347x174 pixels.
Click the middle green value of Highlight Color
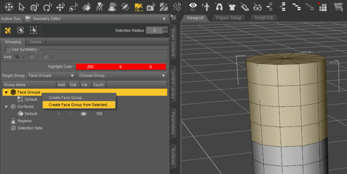[x=121, y=67]
